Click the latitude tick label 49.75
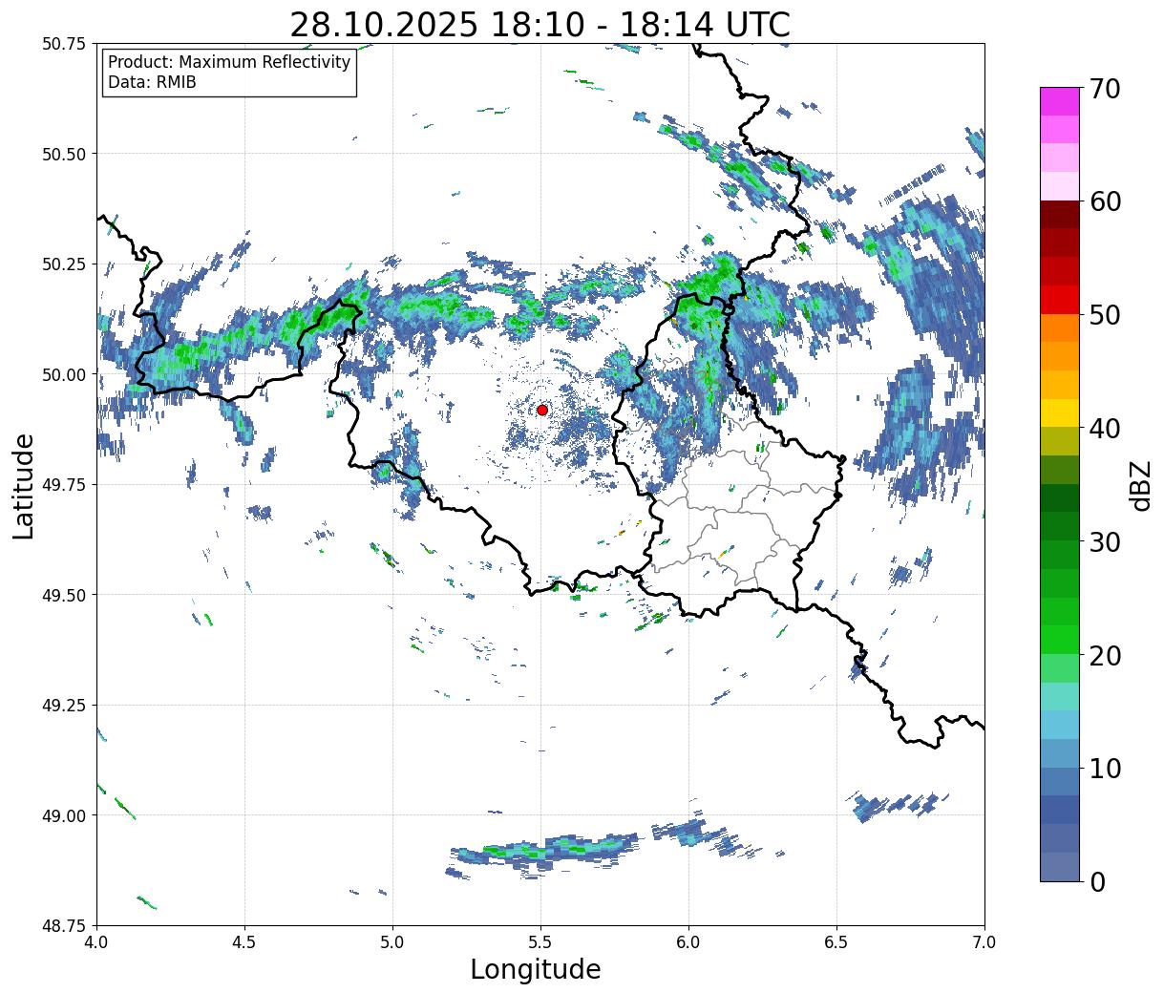Image resolution: width=1164 pixels, height=993 pixels. [x=64, y=485]
